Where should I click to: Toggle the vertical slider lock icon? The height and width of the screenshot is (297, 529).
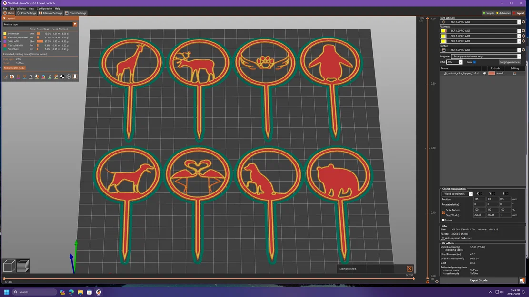pos(428,281)
